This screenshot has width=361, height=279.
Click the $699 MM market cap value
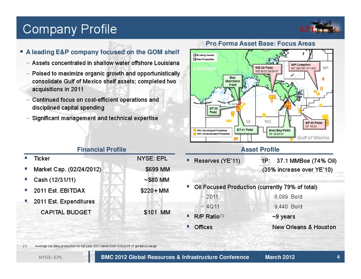158,169
